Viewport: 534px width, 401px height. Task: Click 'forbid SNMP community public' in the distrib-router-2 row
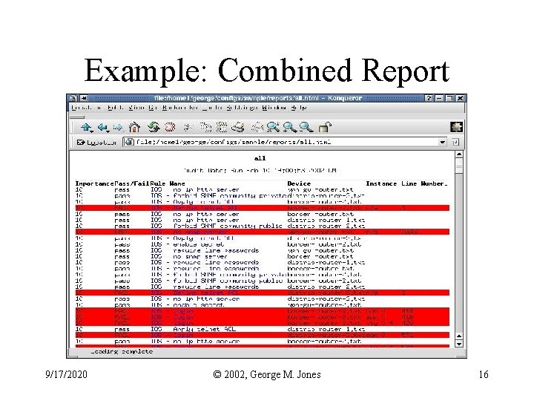click(228, 226)
